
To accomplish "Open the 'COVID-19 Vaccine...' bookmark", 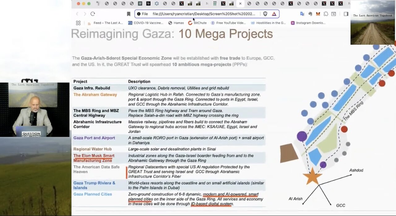I will pos(146,23).
